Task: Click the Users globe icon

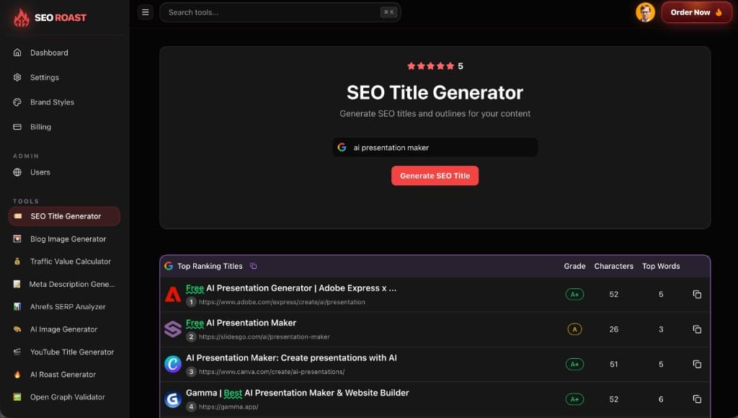Action: click(17, 172)
